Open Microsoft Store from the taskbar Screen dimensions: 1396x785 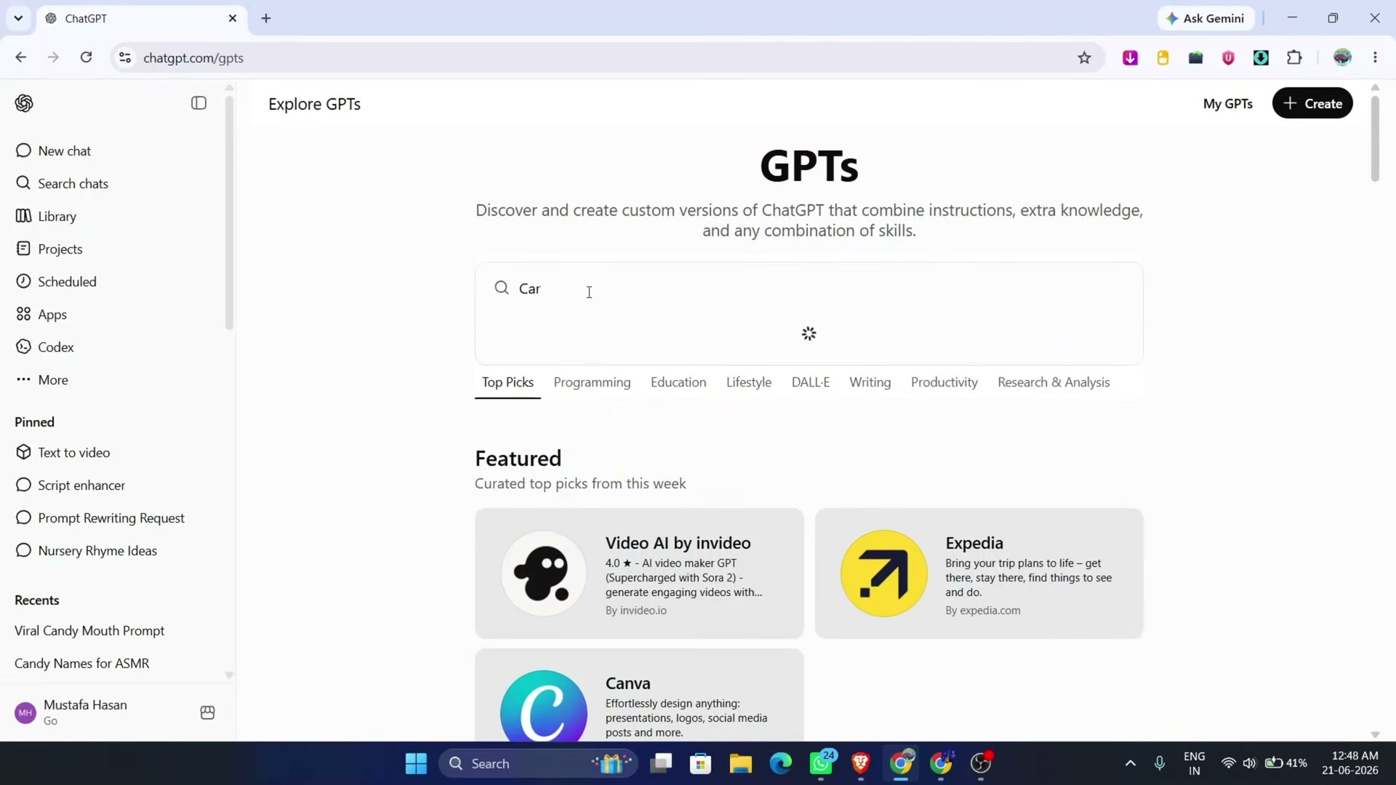click(700, 763)
